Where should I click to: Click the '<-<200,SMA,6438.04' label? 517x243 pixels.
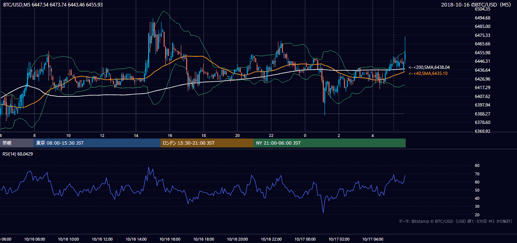(x=429, y=68)
